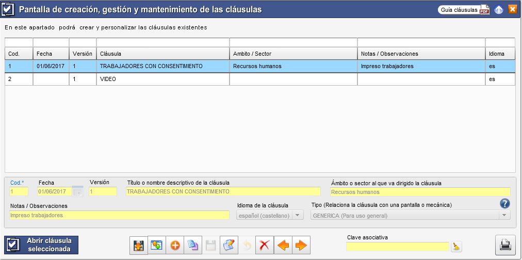Add a new cláusula with the orange plus

pos(175,246)
